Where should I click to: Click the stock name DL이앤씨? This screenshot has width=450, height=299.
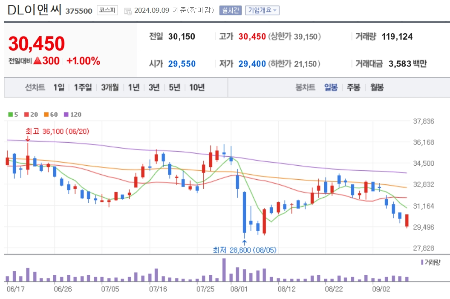tap(35, 10)
